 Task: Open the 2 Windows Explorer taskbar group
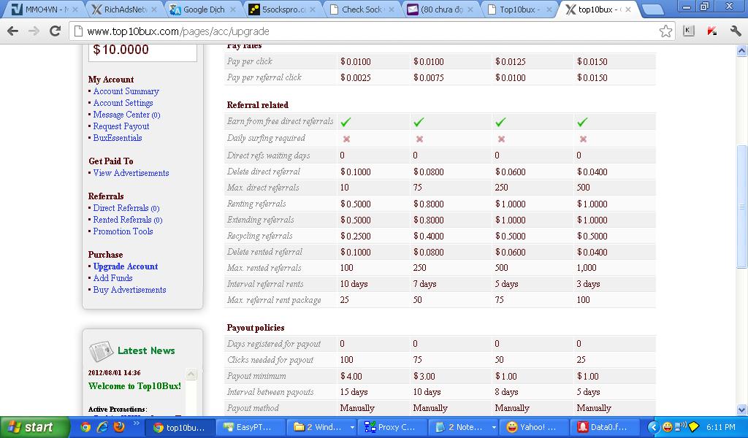click(322, 428)
